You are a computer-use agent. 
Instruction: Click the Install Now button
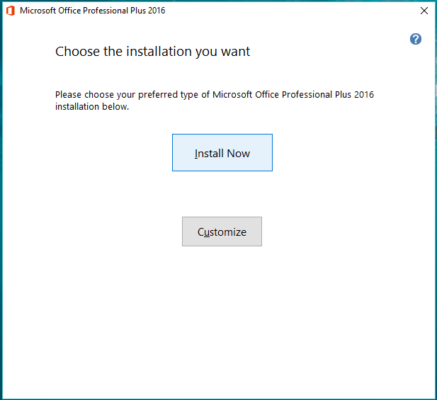point(222,153)
